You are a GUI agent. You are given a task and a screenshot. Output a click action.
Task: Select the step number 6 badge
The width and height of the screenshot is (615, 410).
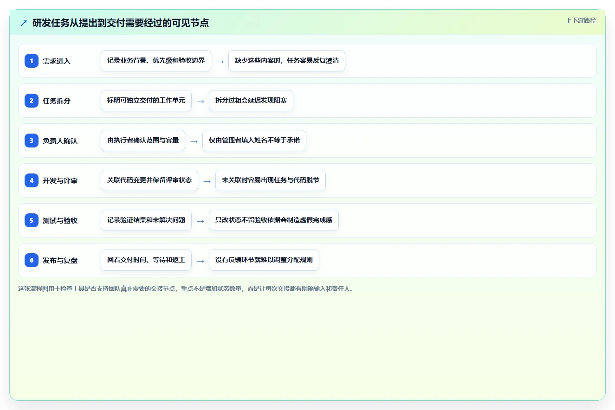coord(32,260)
